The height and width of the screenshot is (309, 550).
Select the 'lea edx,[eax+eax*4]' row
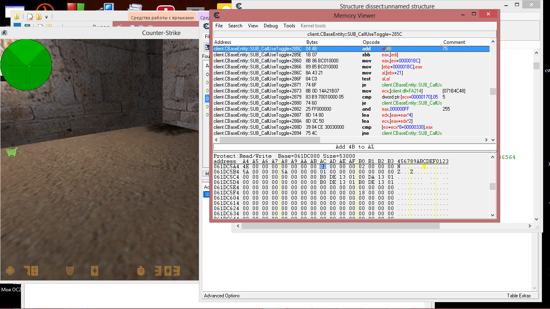coord(351,115)
